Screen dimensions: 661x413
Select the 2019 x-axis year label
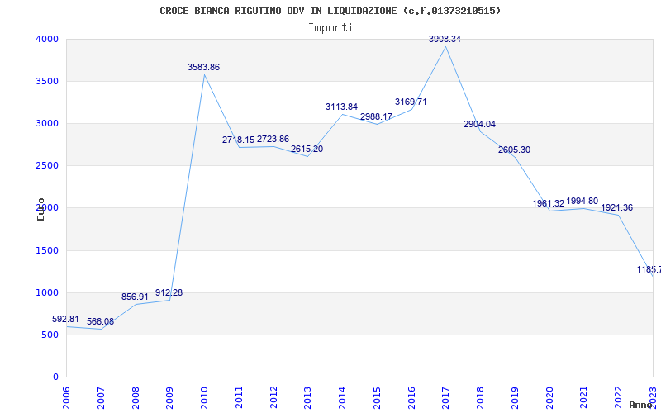click(x=515, y=398)
